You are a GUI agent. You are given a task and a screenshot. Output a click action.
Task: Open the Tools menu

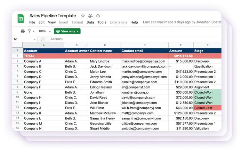[x=102, y=22]
